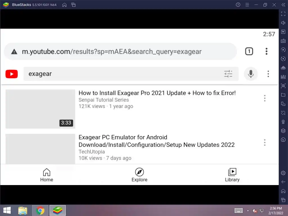The width and height of the screenshot is (288, 216).
Task: Click the multi-window icon in BlueStacks title bar
Action: (x=73, y=5)
